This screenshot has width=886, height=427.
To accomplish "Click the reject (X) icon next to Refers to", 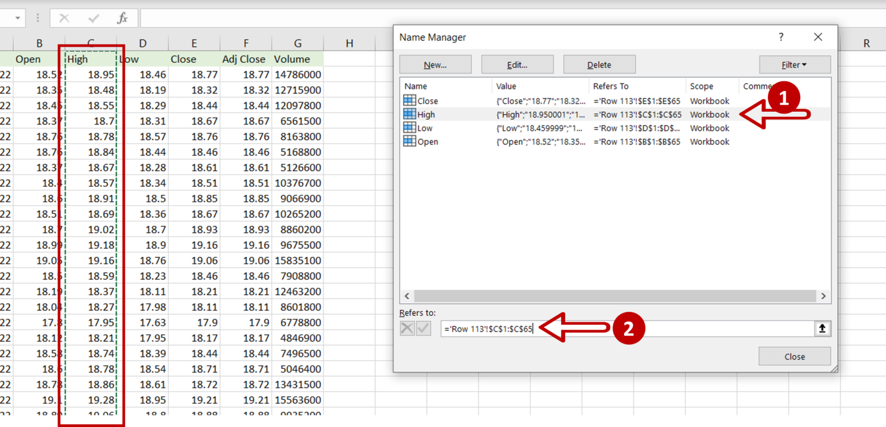I will point(407,328).
